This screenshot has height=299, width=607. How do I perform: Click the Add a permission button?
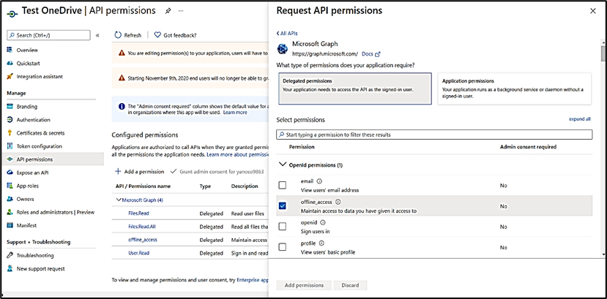140,171
